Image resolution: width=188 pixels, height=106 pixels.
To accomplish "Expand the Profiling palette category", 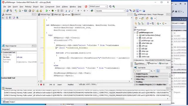I will (x=135, y=82).
